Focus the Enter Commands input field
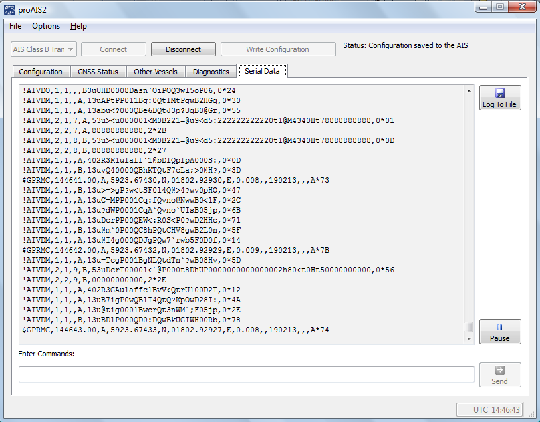Viewport: 540px width, 422px height. [247, 375]
